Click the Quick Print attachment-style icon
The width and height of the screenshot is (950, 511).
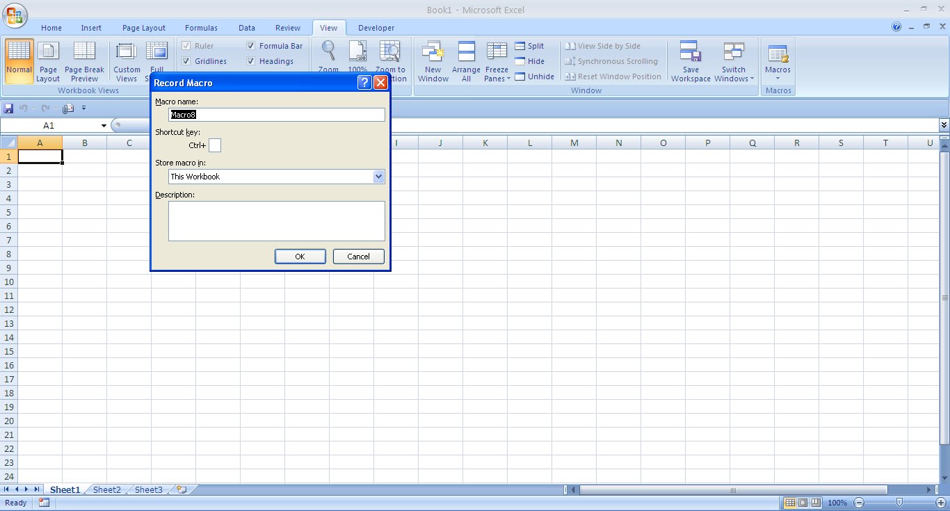tap(68, 108)
